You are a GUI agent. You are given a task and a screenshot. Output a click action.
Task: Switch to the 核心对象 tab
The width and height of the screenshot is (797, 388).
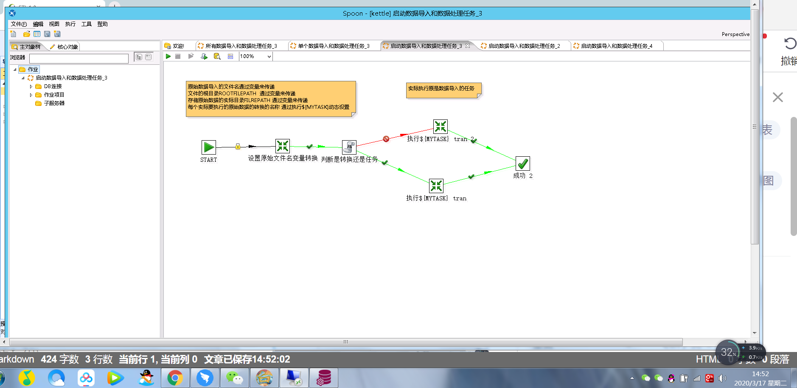[64, 47]
